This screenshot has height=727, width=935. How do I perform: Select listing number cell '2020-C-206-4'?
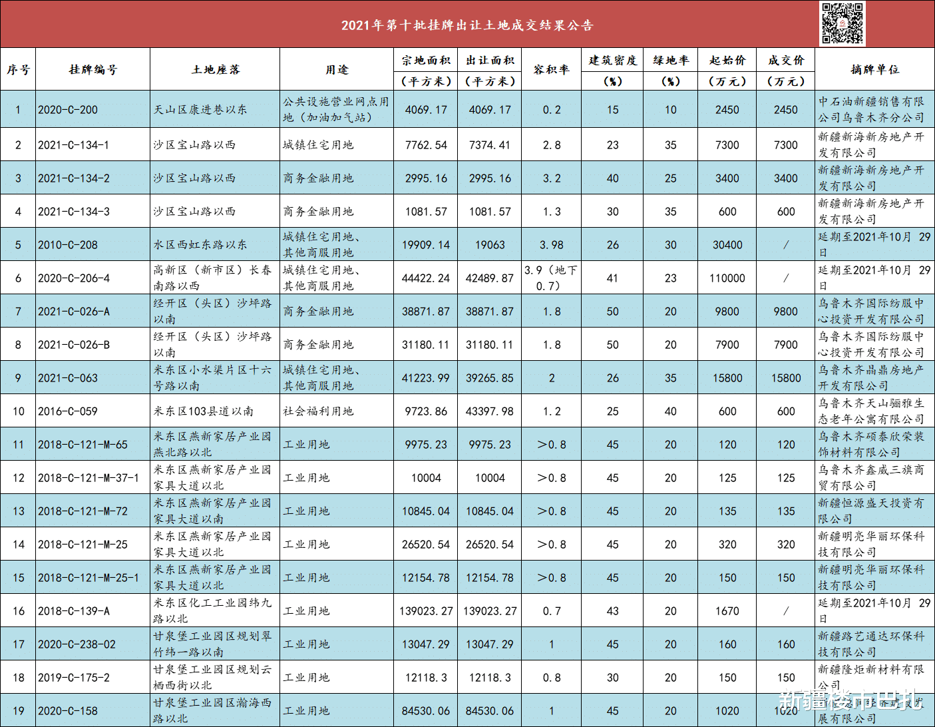click(x=93, y=278)
